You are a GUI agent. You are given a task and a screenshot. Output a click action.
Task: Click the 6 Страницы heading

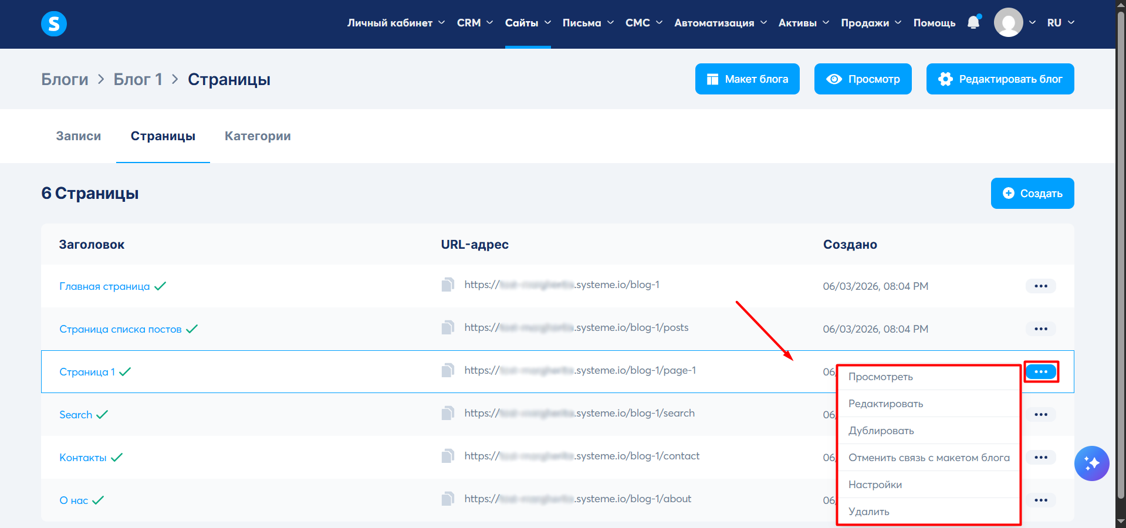tap(90, 193)
